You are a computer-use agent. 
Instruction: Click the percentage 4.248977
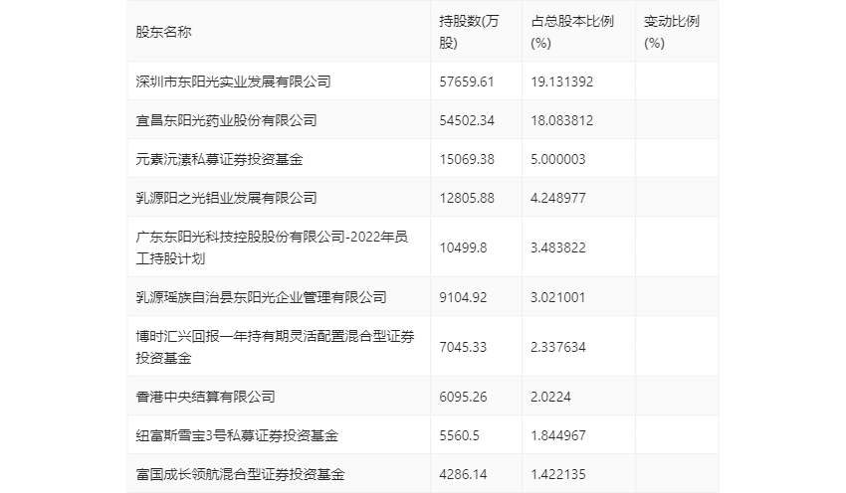(x=558, y=198)
